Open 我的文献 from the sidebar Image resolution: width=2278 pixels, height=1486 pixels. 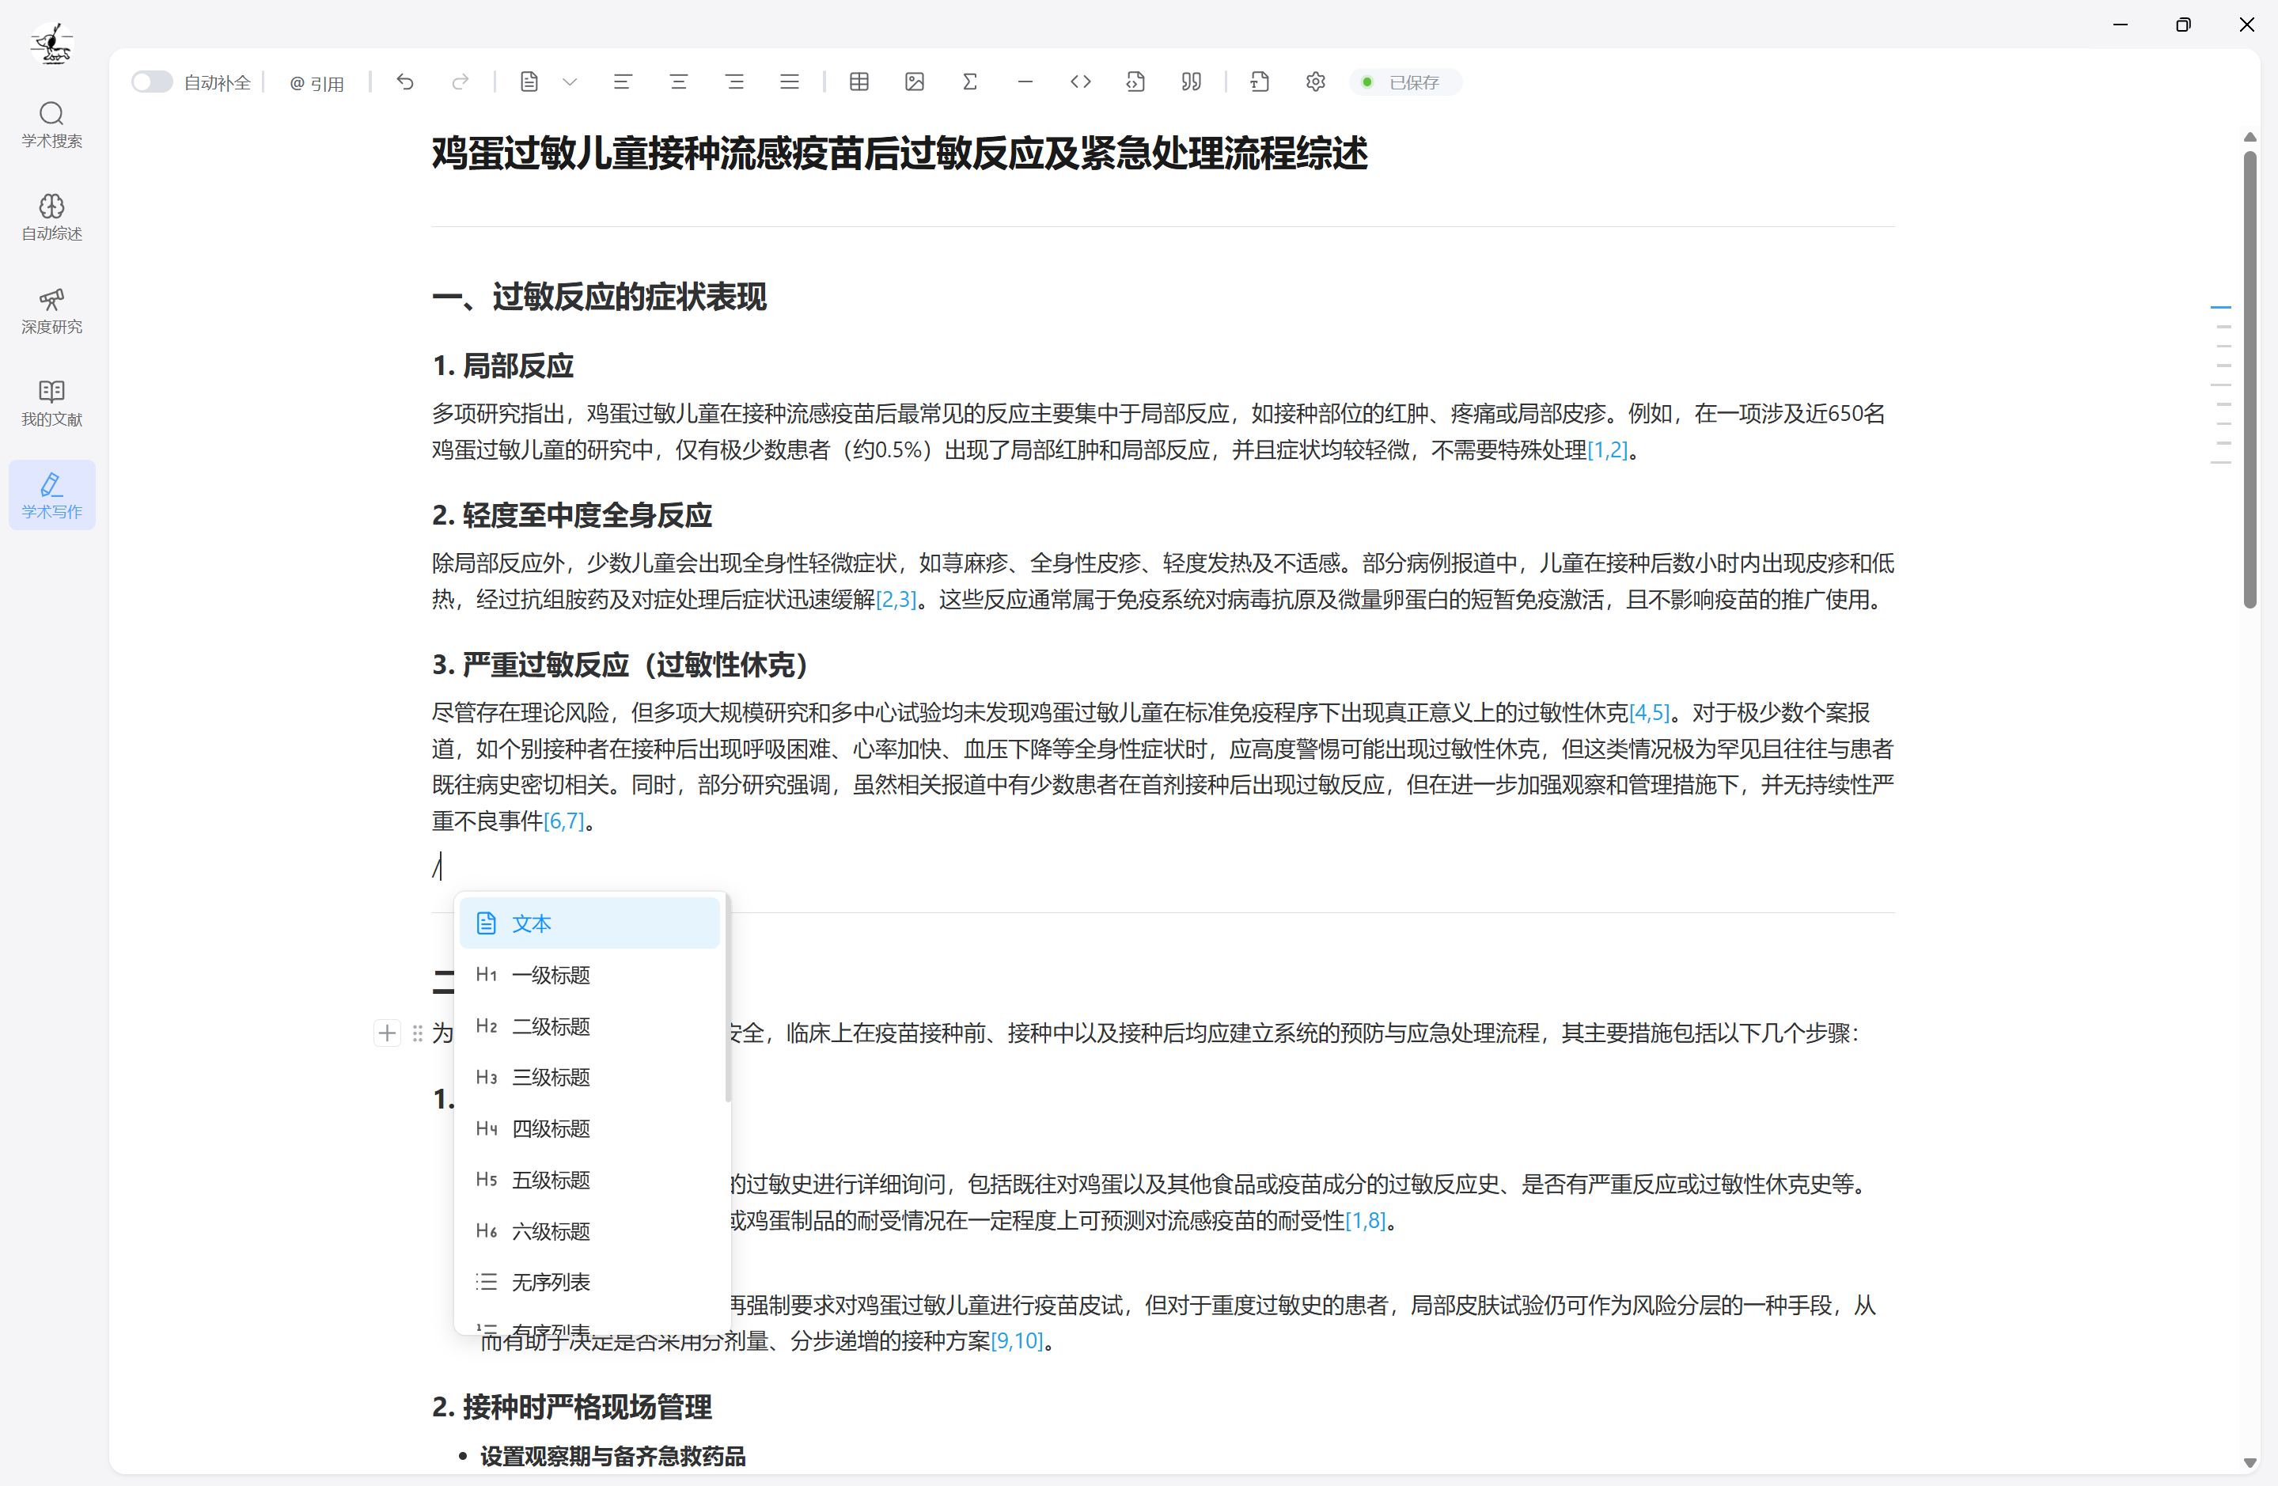pyautogui.click(x=51, y=402)
